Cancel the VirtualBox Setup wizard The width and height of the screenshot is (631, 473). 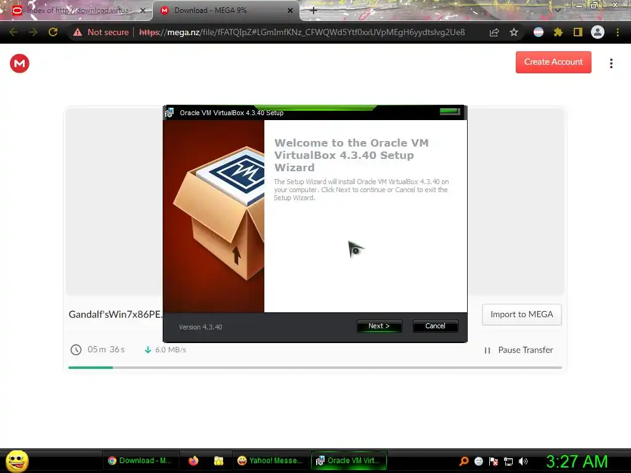tap(435, 326)
